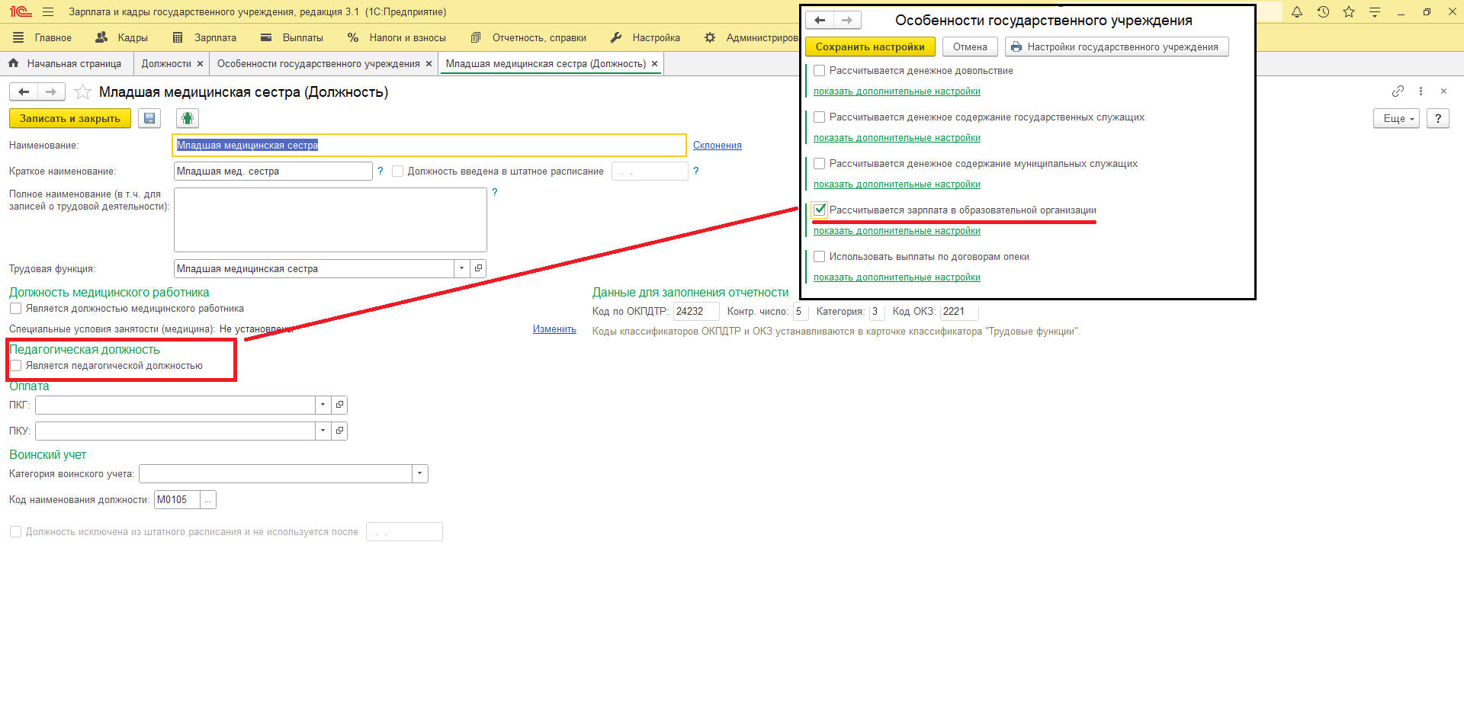Switch to the Должности tab
Image resolution: width=1464 pixels, height=718 pixels.
coord(165,64)
